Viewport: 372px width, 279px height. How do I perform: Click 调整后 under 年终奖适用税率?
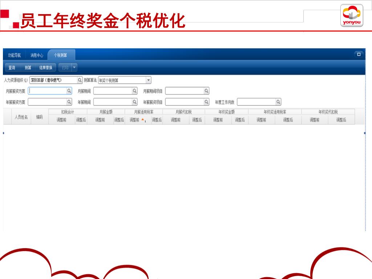(288, 120)
